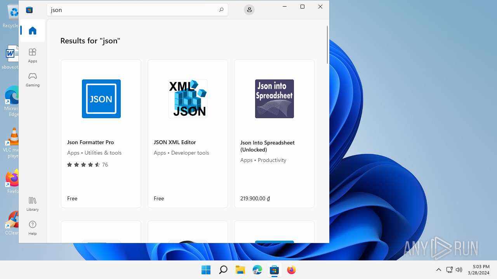Click "Apps • Utilities & tools" category text
Viewport: 497px width, 279px height.
[94, 153]
